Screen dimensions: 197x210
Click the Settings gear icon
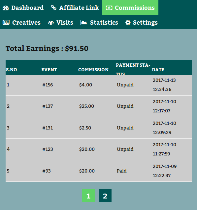click(x=128, y=22)
